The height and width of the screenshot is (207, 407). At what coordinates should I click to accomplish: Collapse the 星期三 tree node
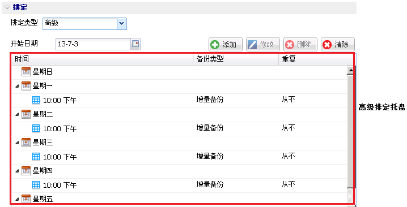(x=17, y=143)
